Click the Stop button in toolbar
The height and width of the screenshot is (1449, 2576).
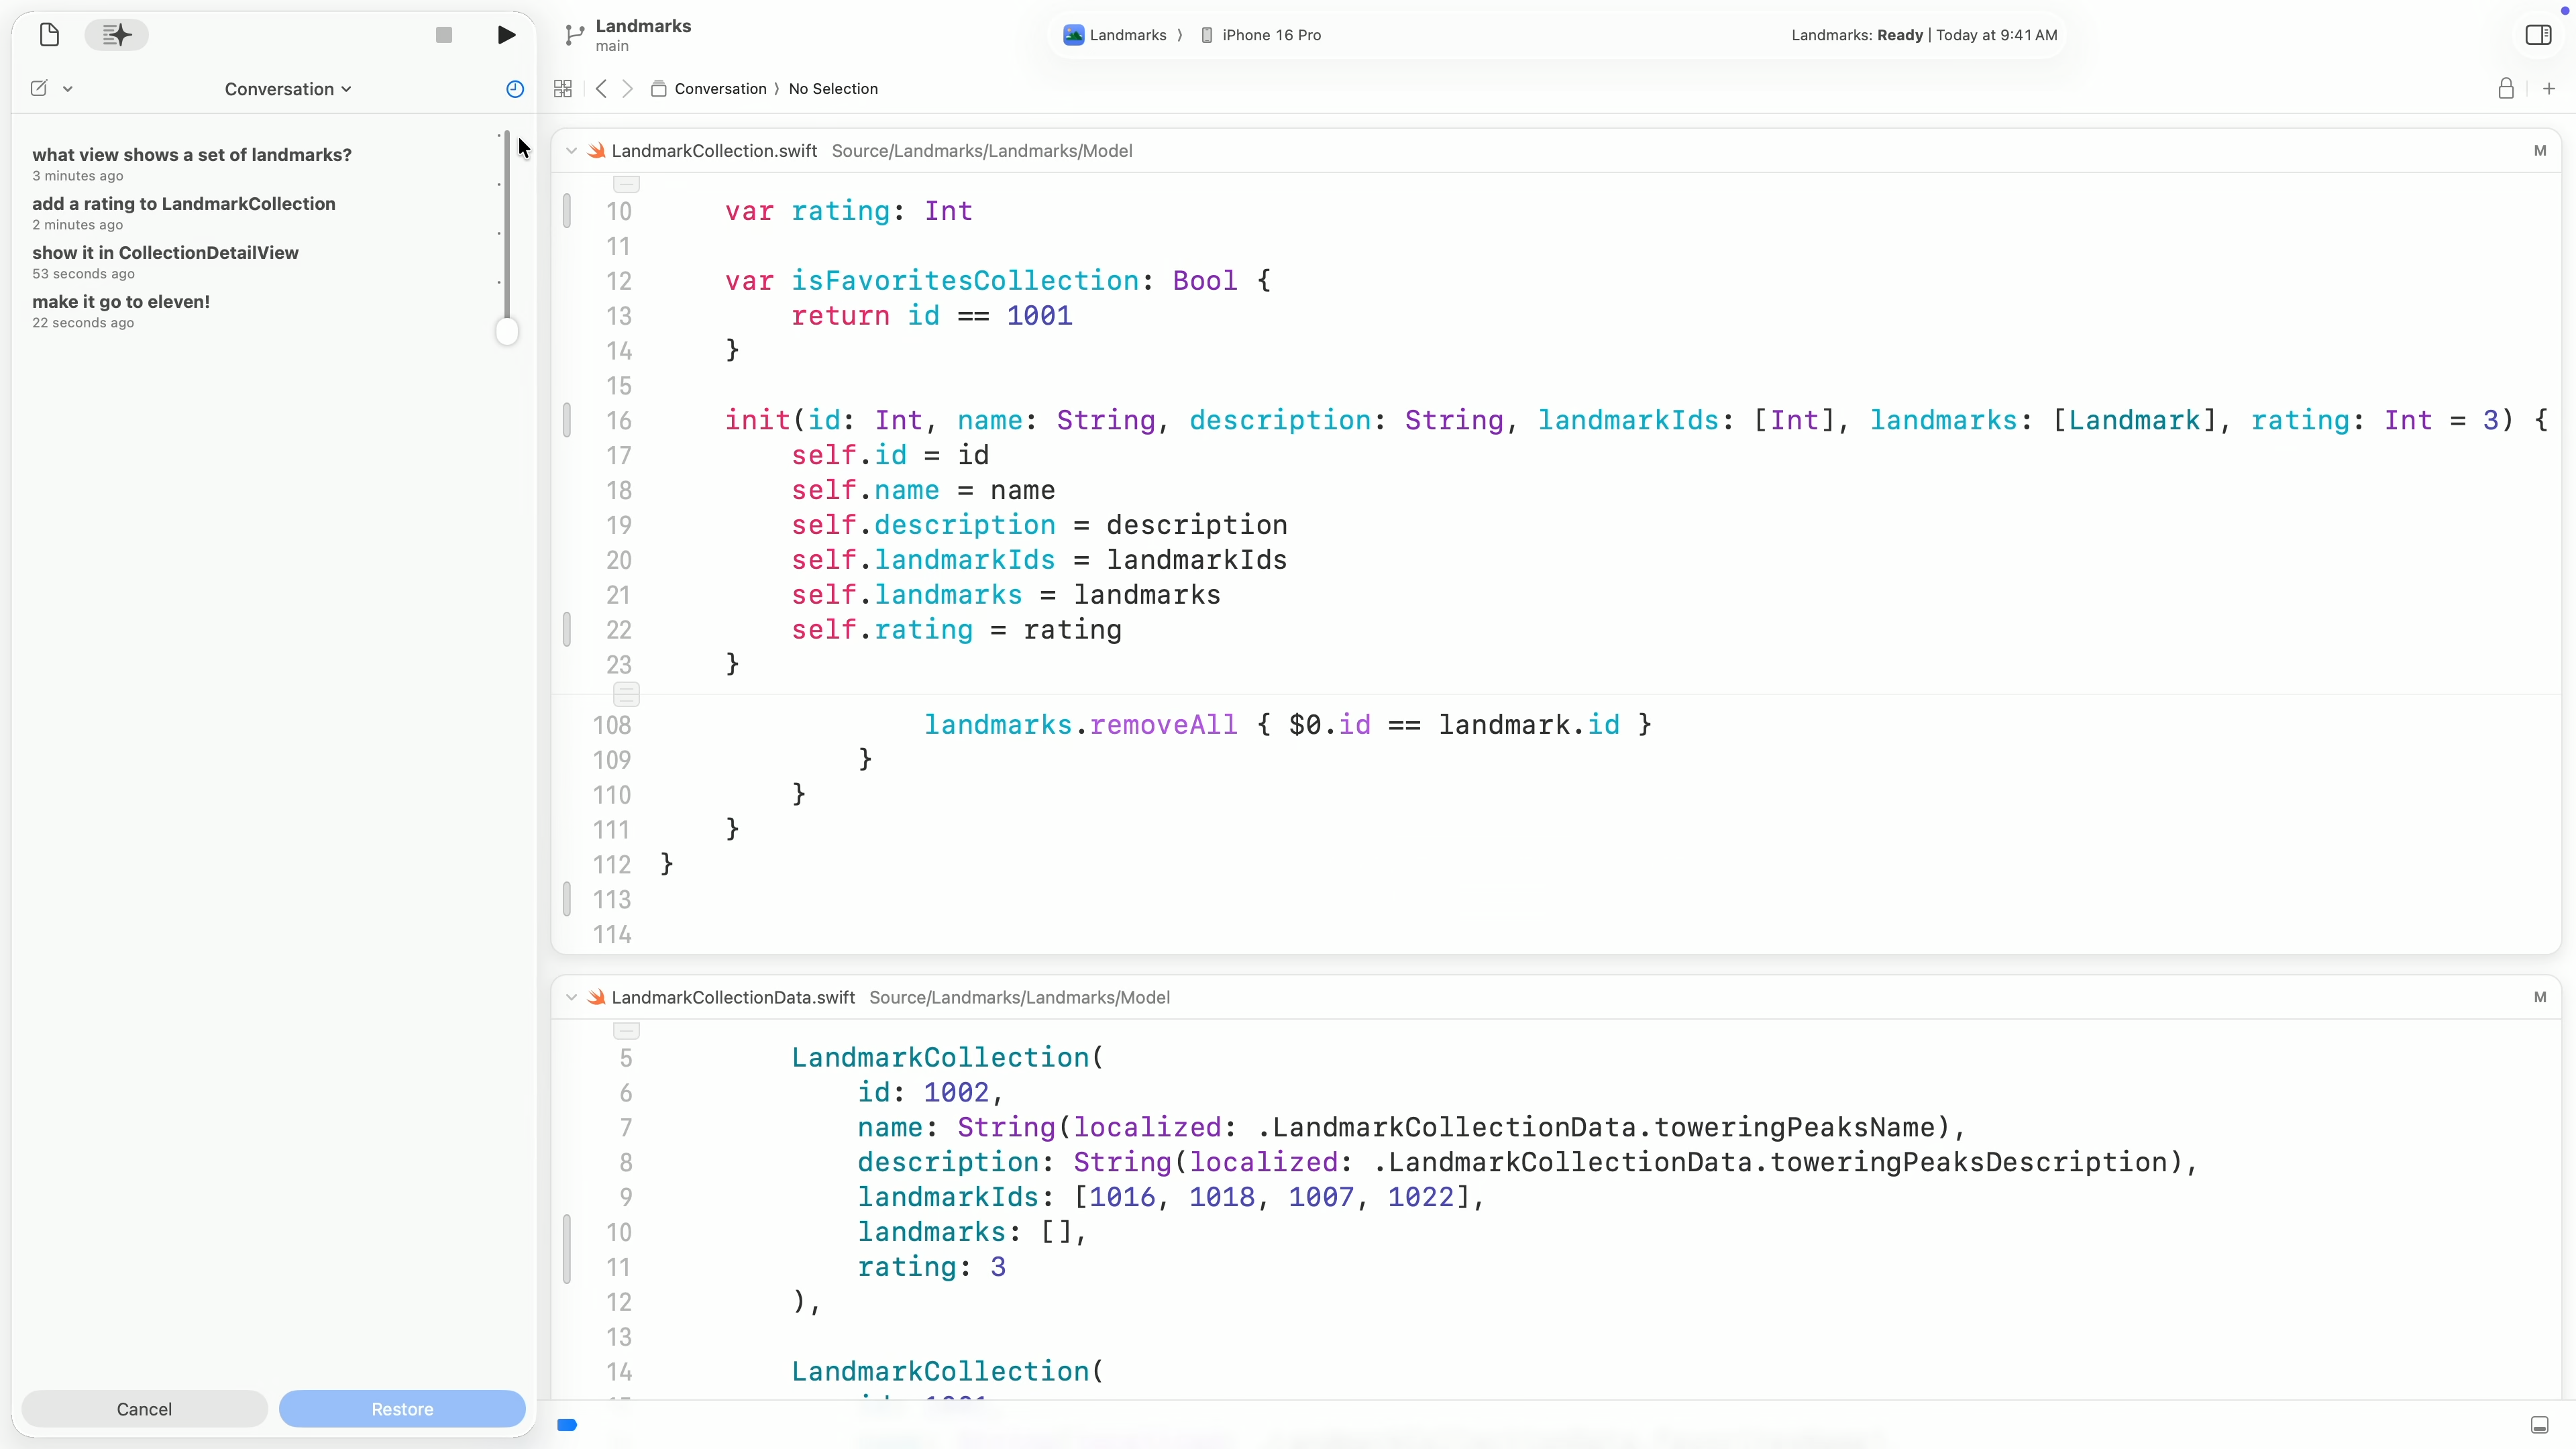click(x=444, y=35)
